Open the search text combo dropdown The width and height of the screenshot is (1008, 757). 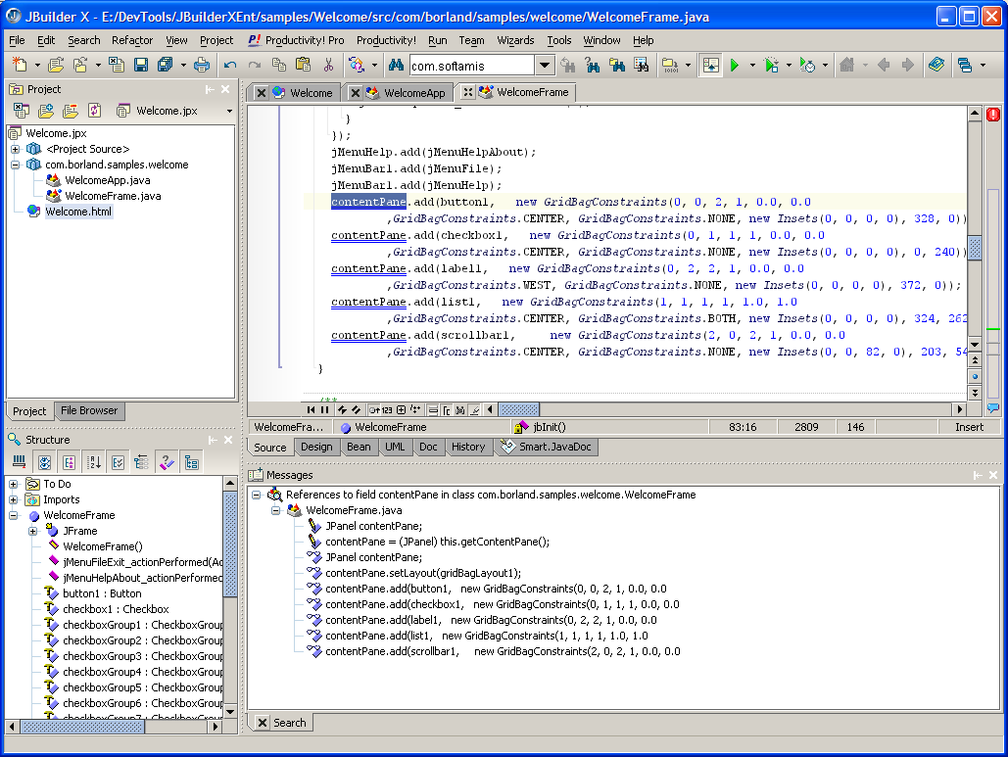(546, 66)
